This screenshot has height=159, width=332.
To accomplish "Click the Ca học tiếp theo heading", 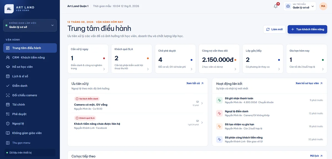I will tap(83, 156).
